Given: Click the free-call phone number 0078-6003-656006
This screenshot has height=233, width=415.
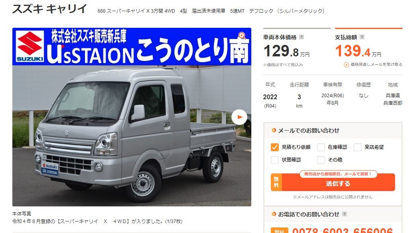Looking at the screenshot, I should (343, 230).
